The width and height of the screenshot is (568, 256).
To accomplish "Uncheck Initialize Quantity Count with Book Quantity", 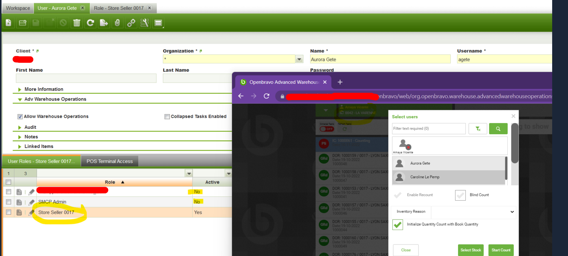I will [x=397, y=225].
